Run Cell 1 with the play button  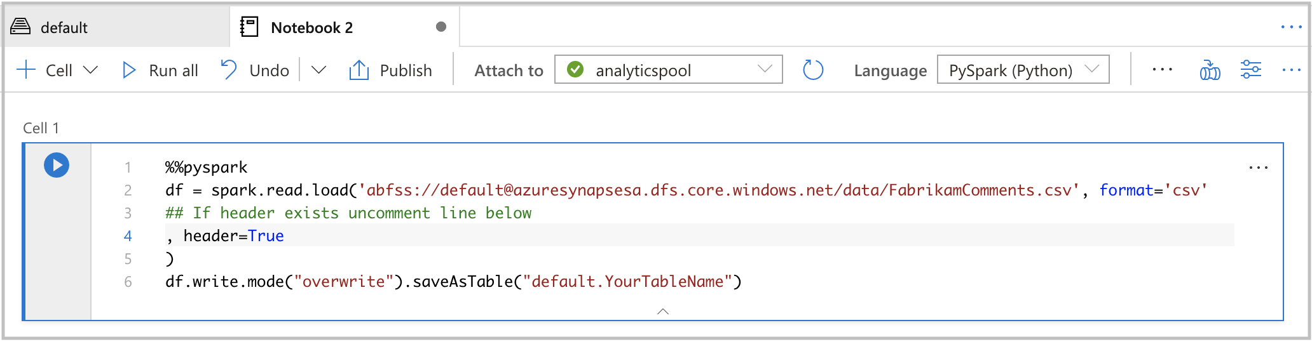tap(57, 166)
